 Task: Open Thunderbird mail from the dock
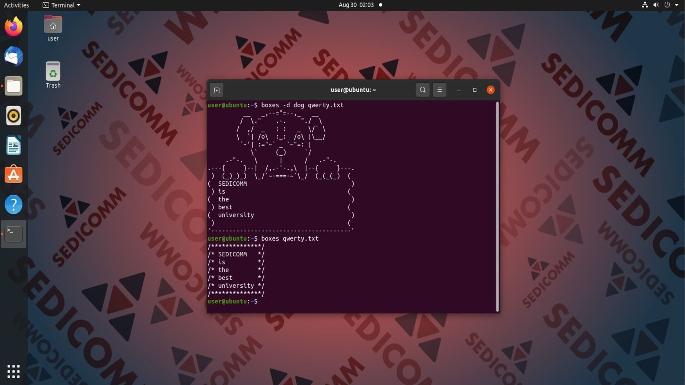click(x=14, y=56)
